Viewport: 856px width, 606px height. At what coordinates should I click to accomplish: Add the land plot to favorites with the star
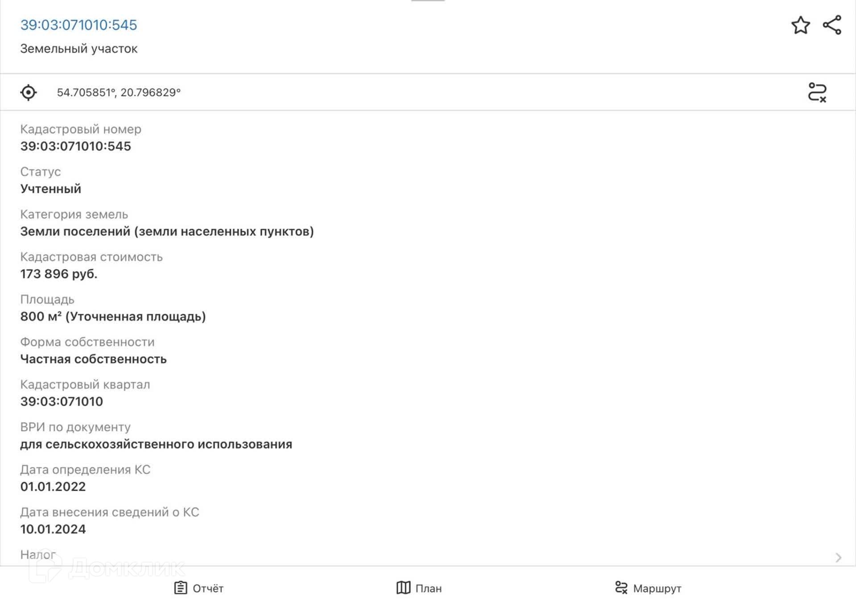[x=800, y=25]
